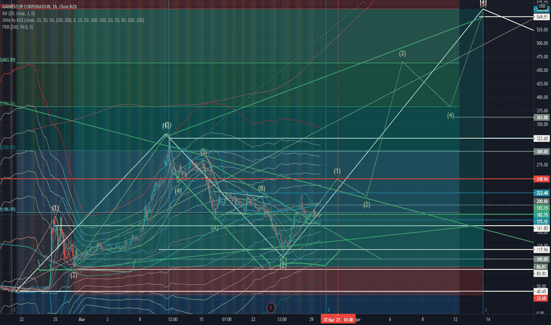Click the 323.60 price label
Viewport: 551px width, 325px height.
pyautogui.click(x=542, y=138)
